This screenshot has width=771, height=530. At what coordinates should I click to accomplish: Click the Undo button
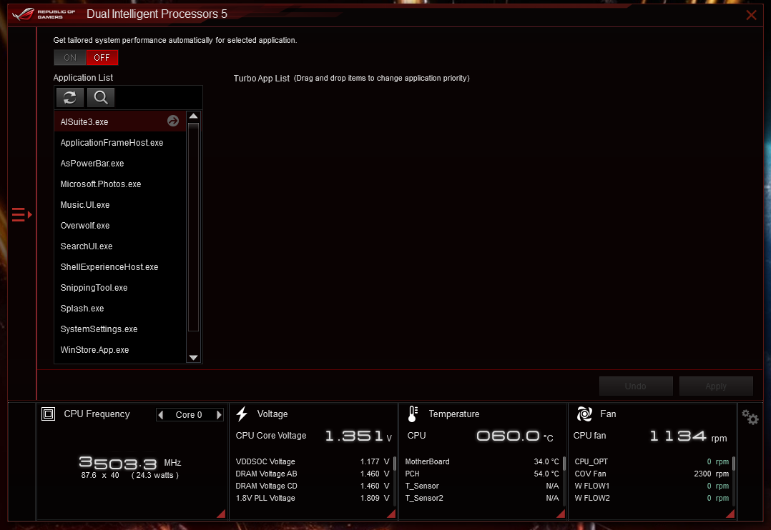coord(636,386)
